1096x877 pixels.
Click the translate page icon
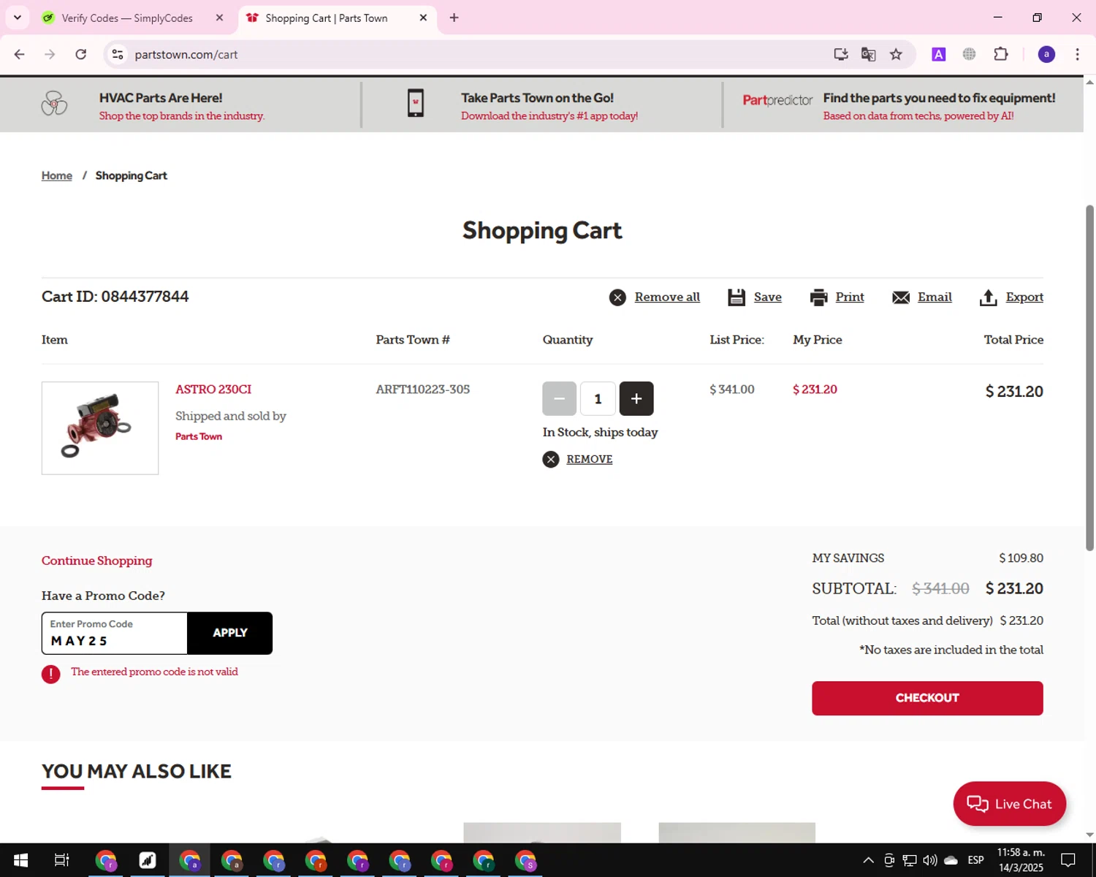click(x=868, y=54)
